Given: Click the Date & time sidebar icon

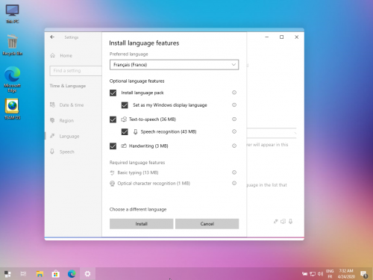Looking at the screenshot, I should [52, 105].
